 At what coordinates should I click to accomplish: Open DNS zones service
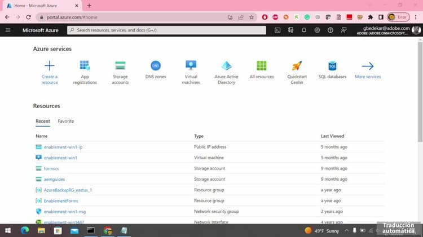(x=156, y=70)
